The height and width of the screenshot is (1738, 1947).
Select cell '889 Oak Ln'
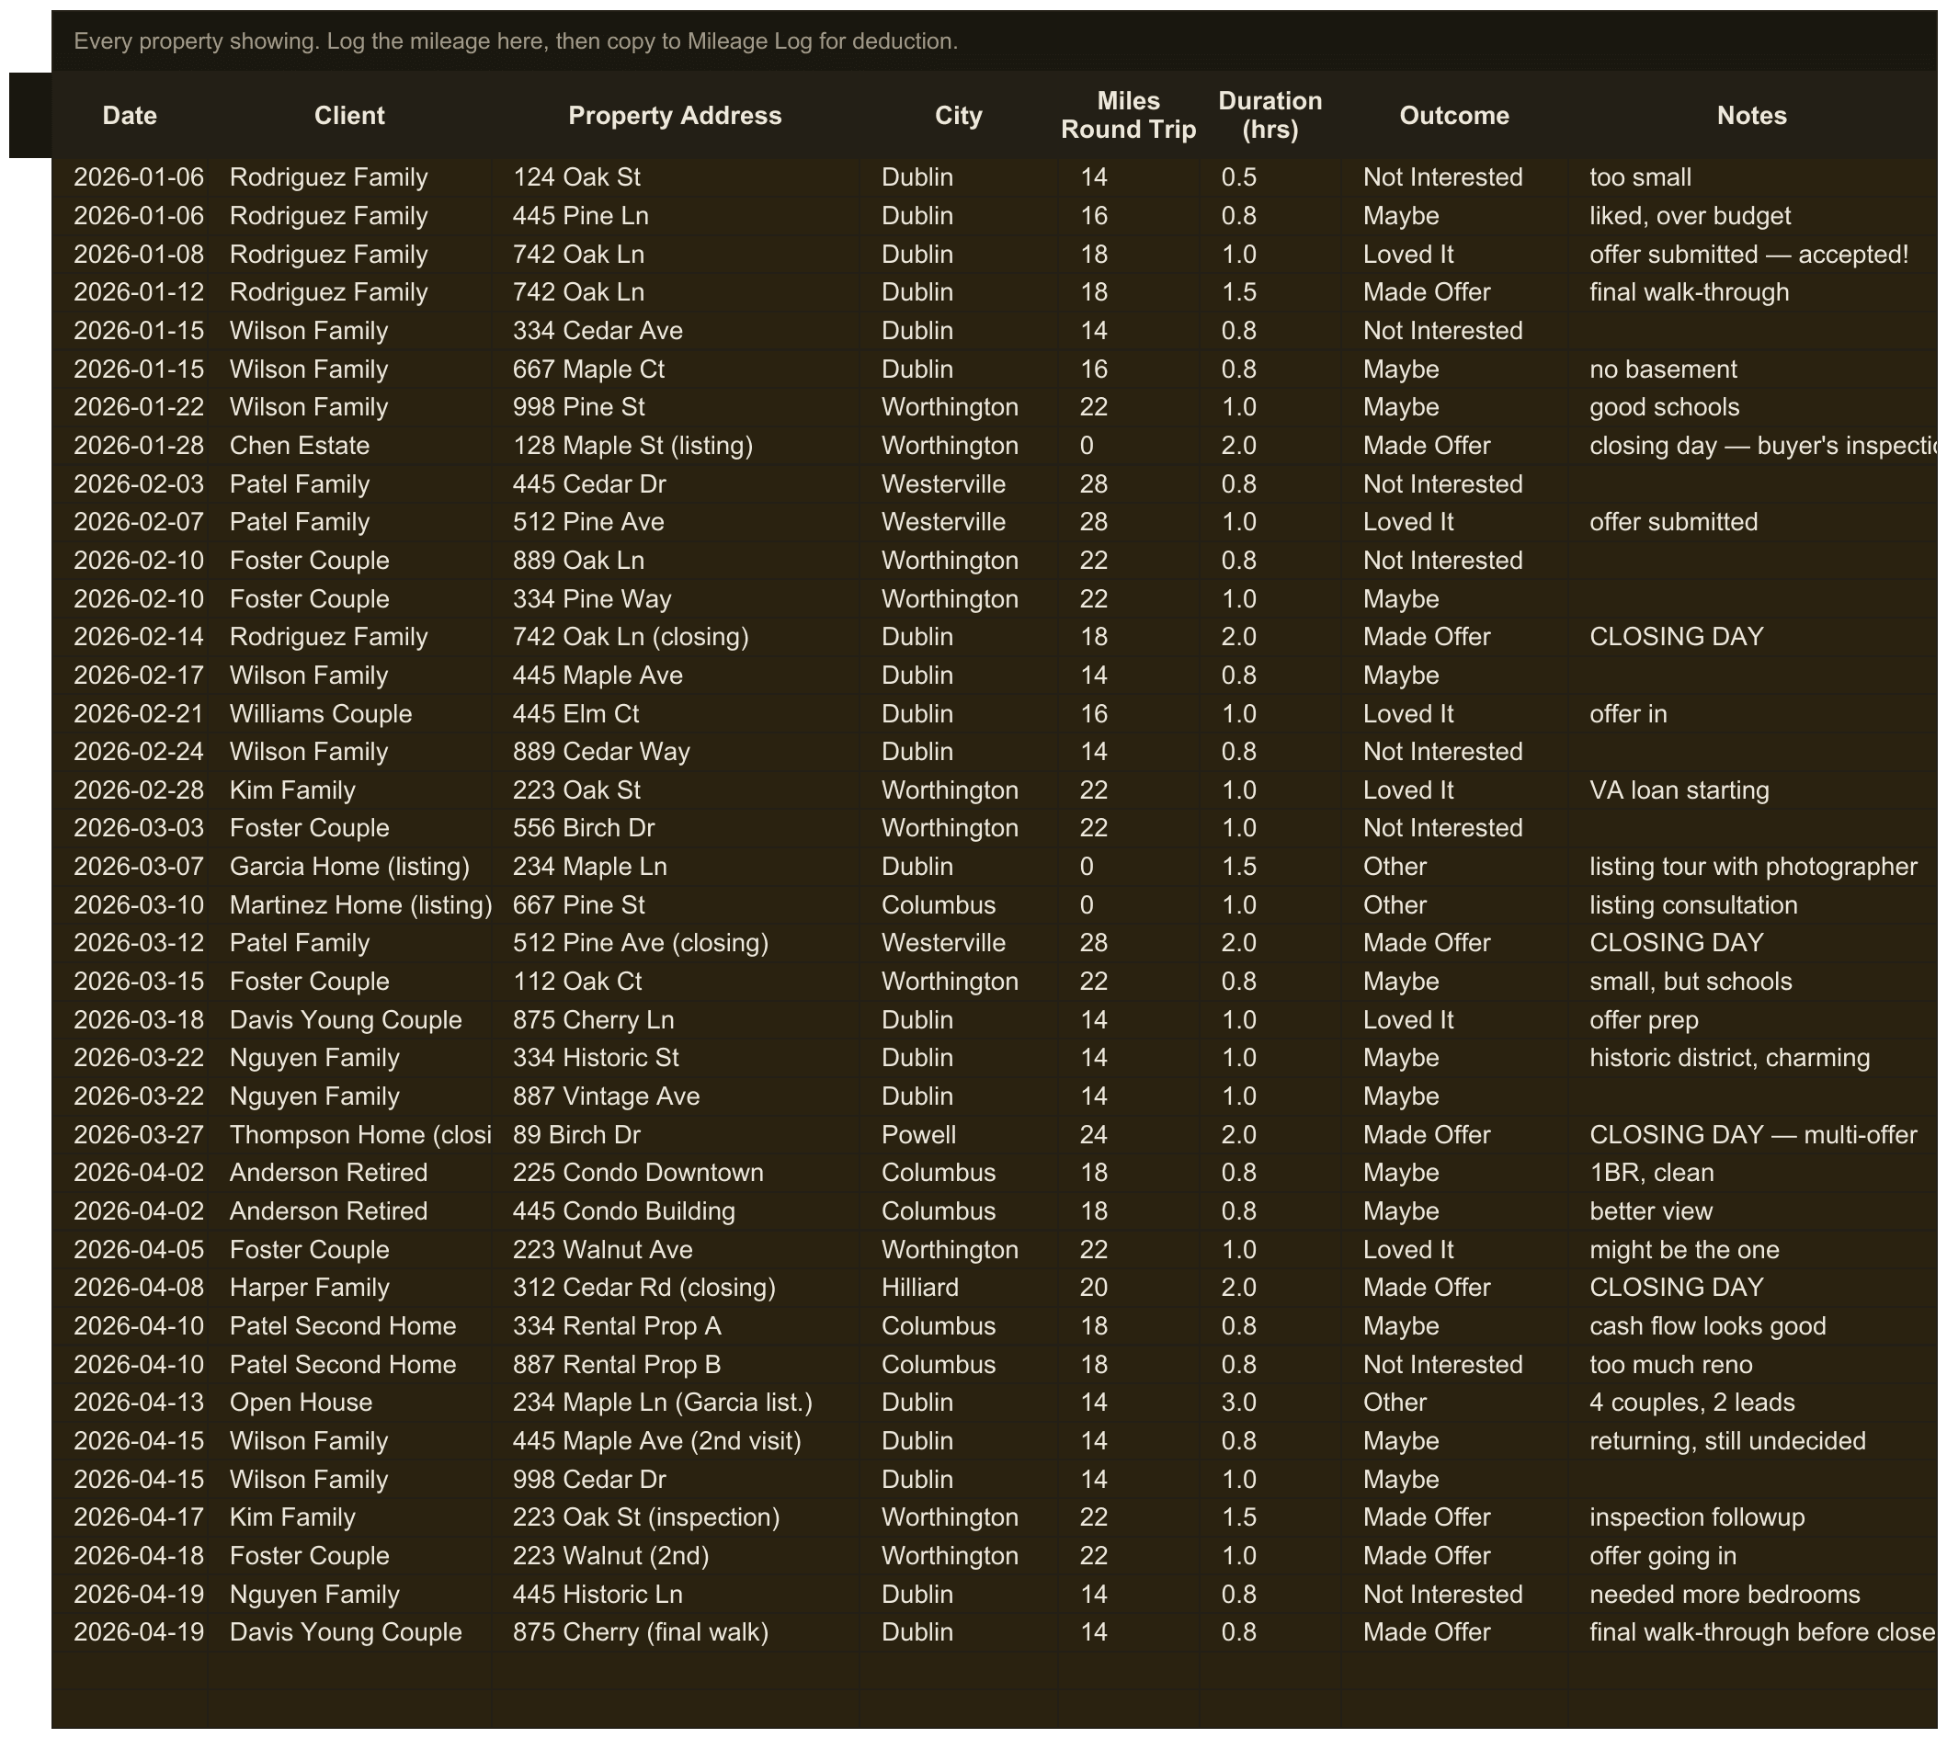(x=675, y=561)
